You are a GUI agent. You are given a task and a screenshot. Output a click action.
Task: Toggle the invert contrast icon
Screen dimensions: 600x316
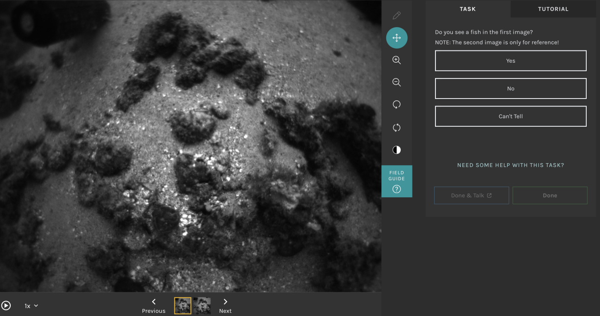point(397,150)
